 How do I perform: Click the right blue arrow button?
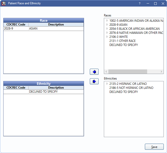click(94, 81)
